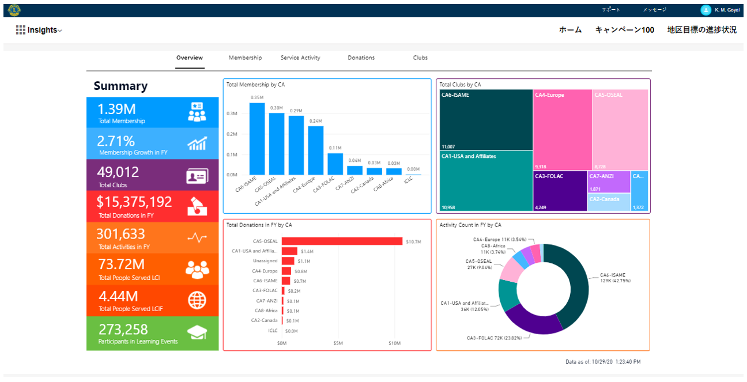Image resolution: width=747 pixels, height=382 pixels.
Task: Click the Total Membership people icon
Action: click(x=197, y=112)
